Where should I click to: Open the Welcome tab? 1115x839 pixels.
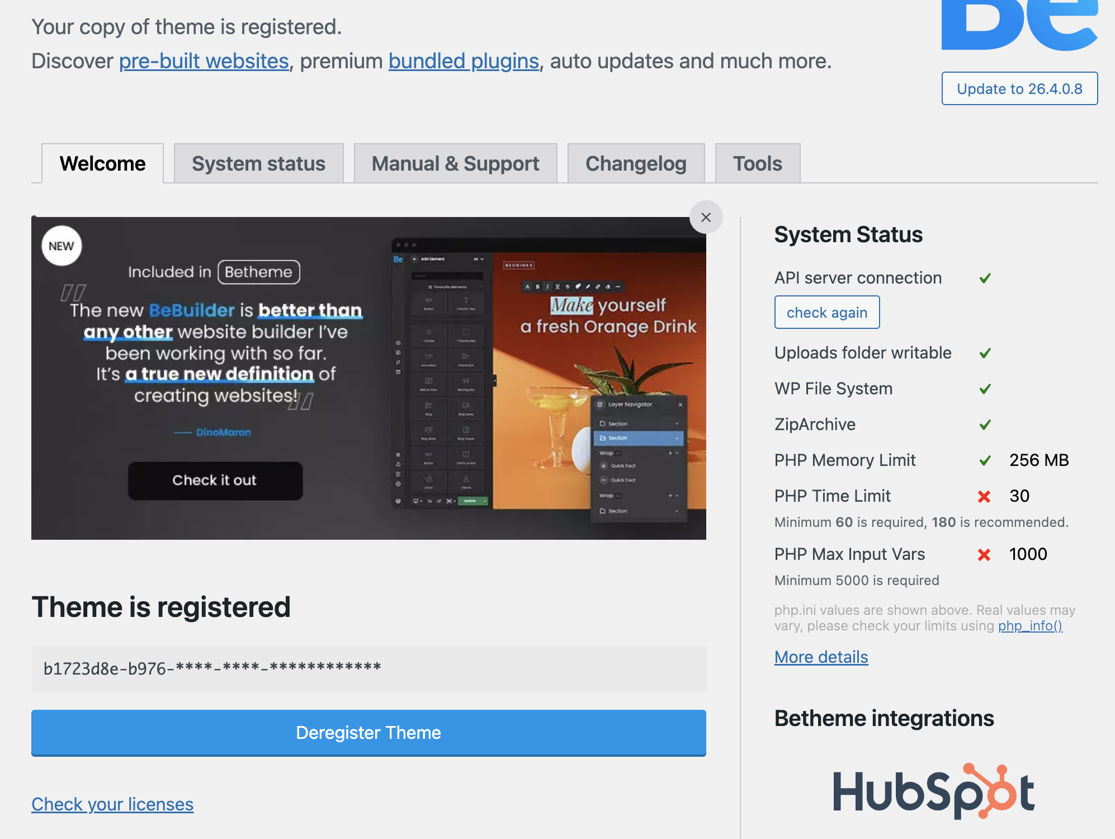pos(103,163)
